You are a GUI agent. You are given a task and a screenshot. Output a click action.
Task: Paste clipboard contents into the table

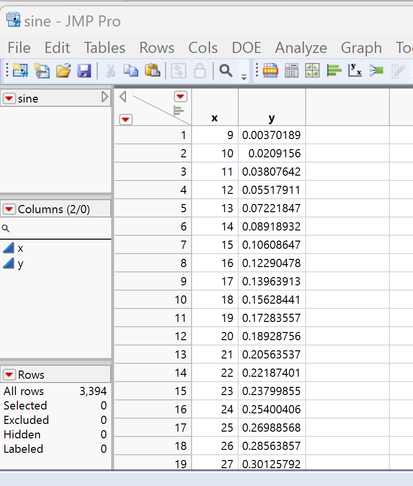[152, 70]
